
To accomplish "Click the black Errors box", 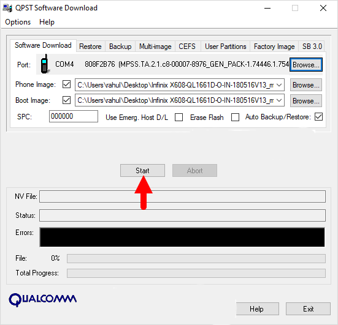I will point(182,237).
